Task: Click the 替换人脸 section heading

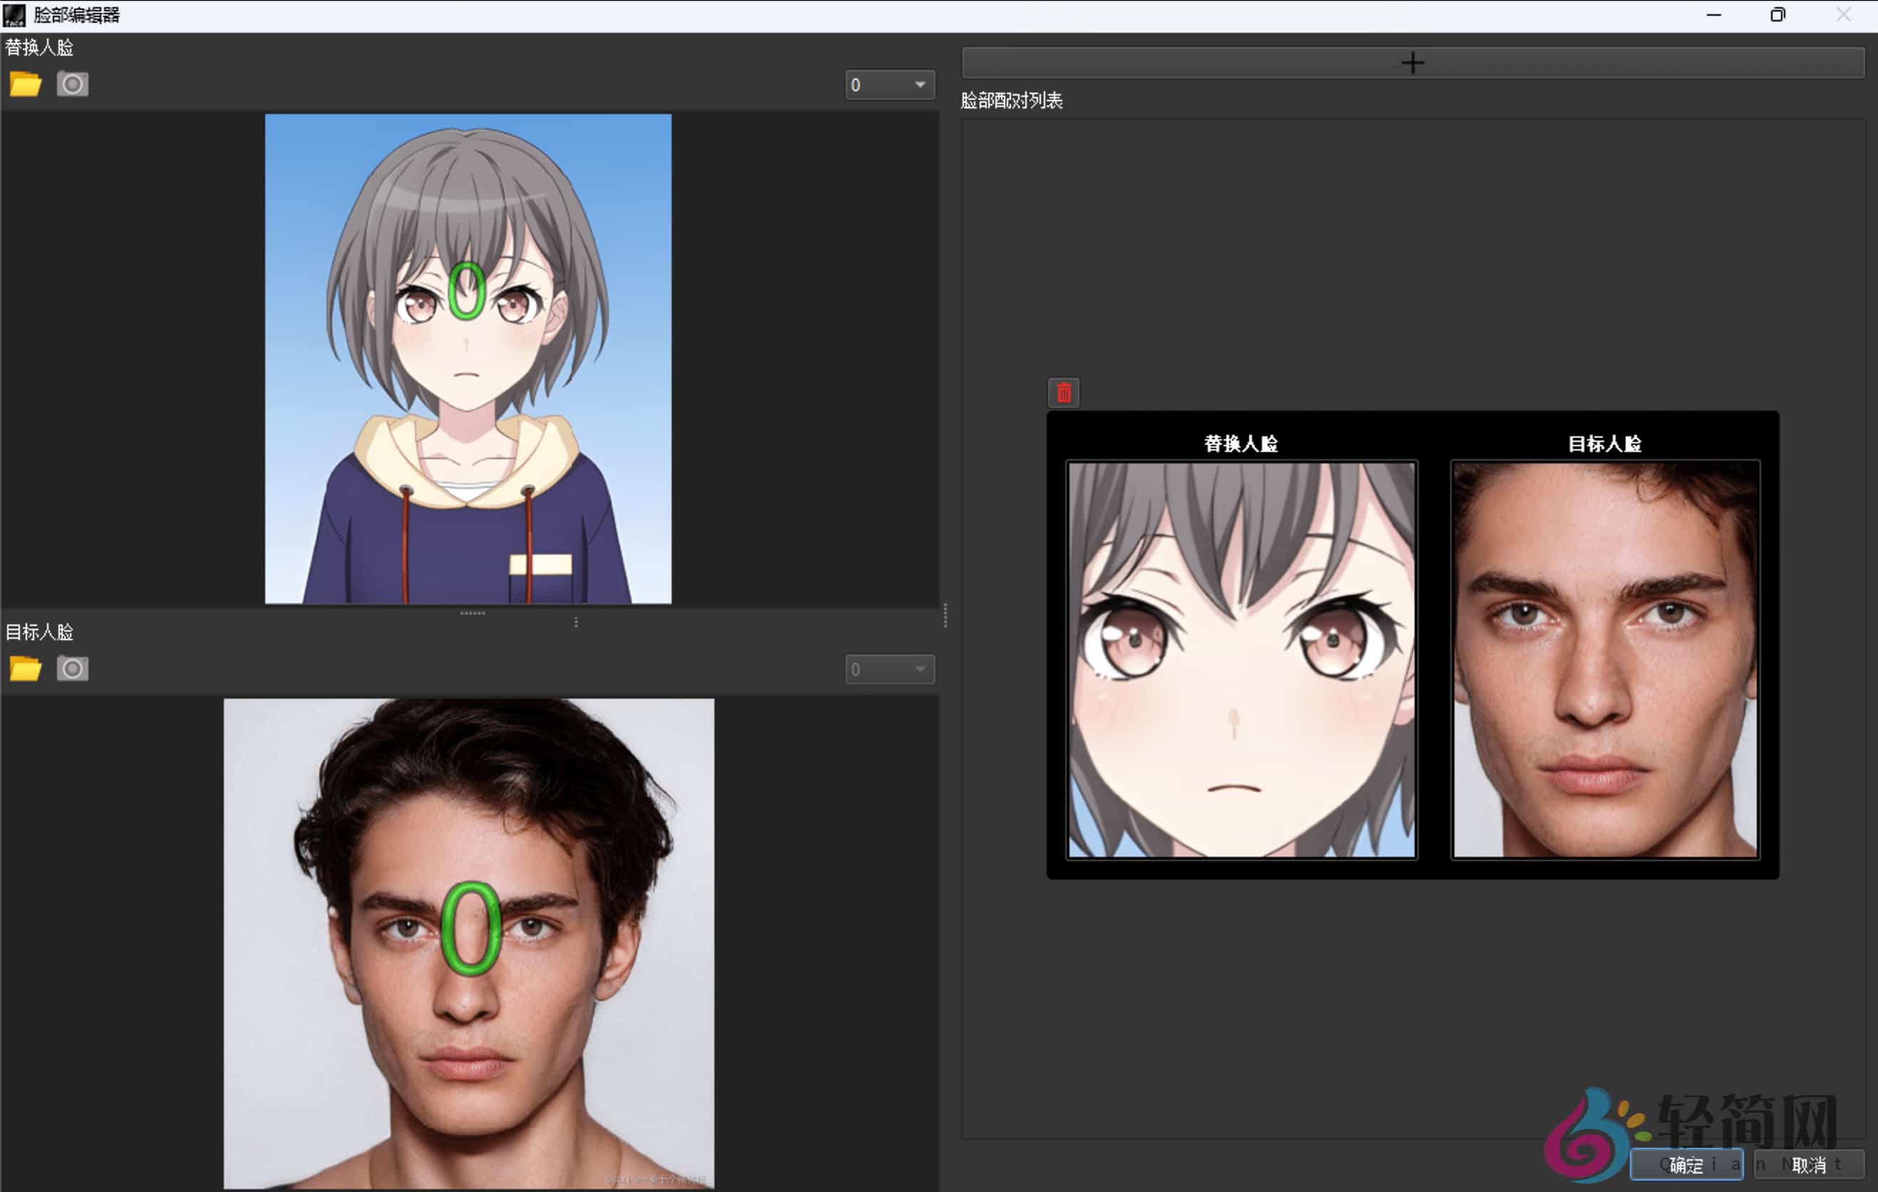Action: pyautogui.click(x=39, y=48)
